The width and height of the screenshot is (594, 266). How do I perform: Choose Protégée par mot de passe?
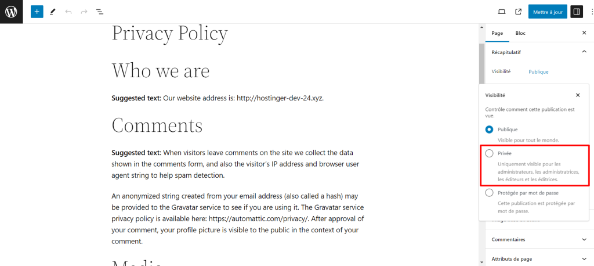coord(490,193)
